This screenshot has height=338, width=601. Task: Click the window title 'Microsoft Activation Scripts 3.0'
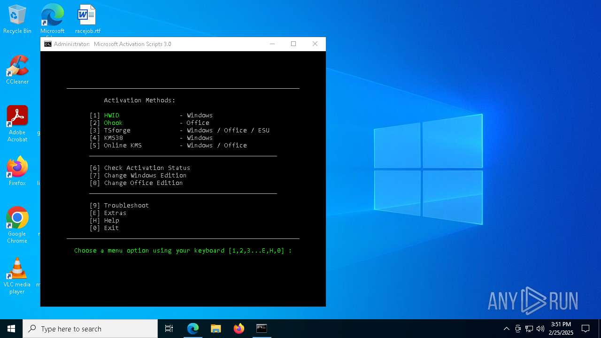(x=132, y=44)
